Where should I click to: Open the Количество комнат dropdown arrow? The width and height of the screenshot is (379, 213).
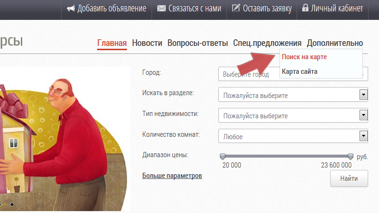(363, 136)
